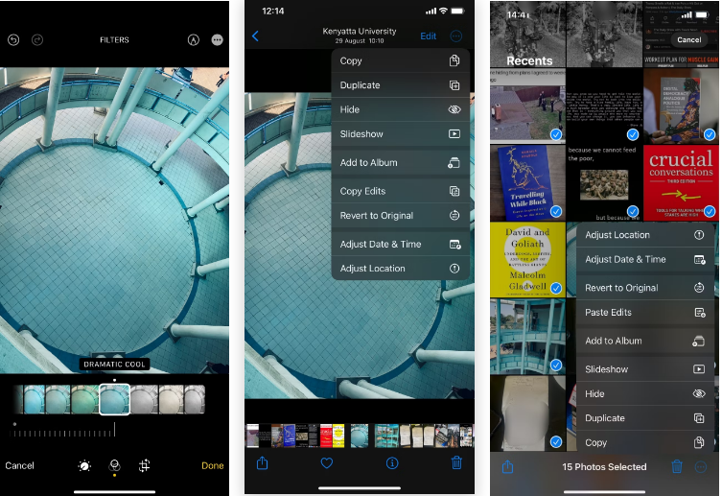Tap the undo arrow in the editor
The width and height of the screenshot is (722, 496).
click(13, 40)
